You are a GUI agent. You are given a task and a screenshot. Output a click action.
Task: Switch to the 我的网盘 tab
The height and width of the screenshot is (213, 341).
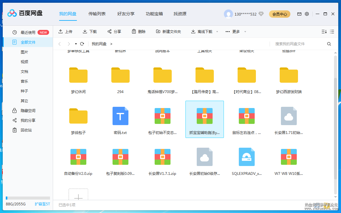click(x=68, y=14)
